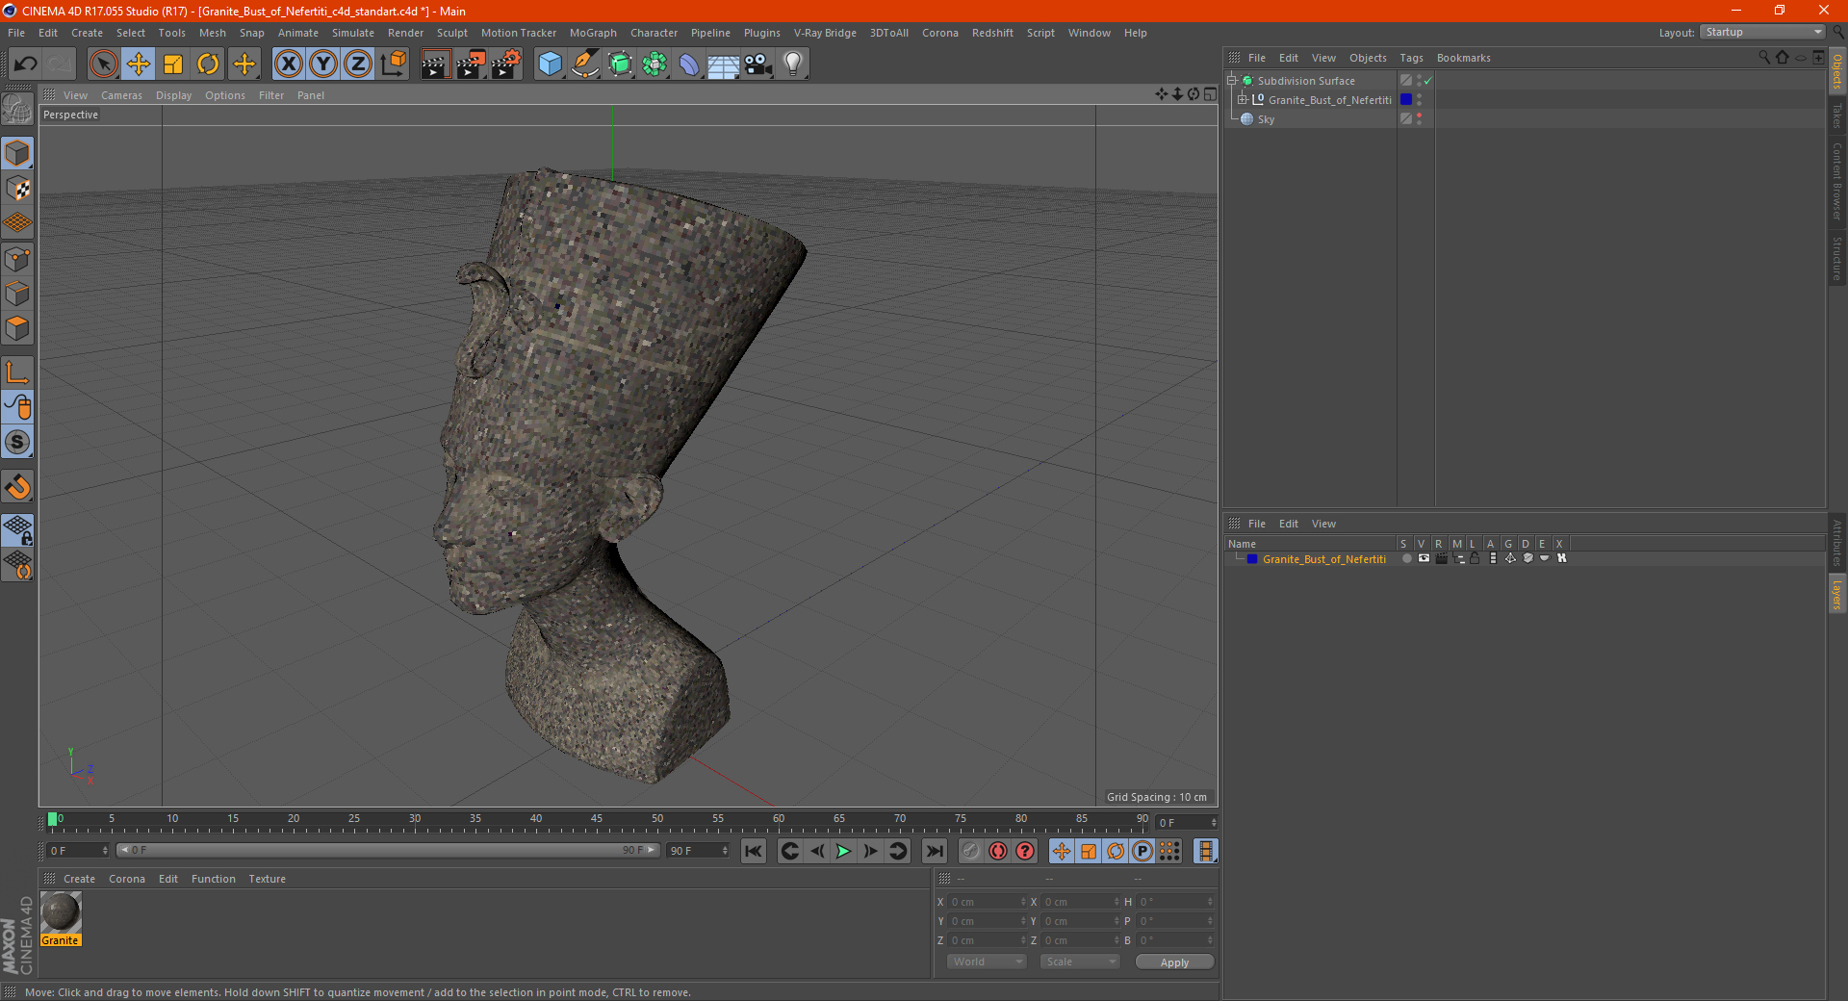Toggle Snap S icon in left palette
Image resolution: width=1848 pixels, height=1001 pixels.
point(17,442)
